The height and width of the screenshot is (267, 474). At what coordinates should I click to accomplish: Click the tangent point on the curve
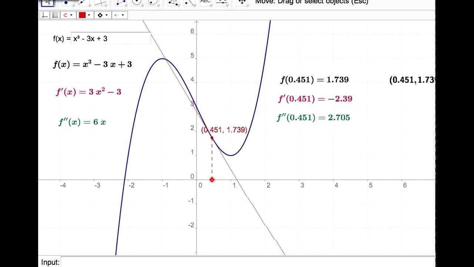pyautogui.click(x=212, y=138)
